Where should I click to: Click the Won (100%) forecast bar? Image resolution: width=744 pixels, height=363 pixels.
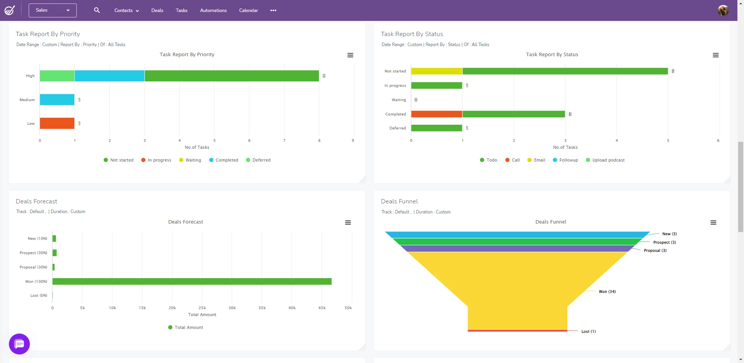coord(192,281)
